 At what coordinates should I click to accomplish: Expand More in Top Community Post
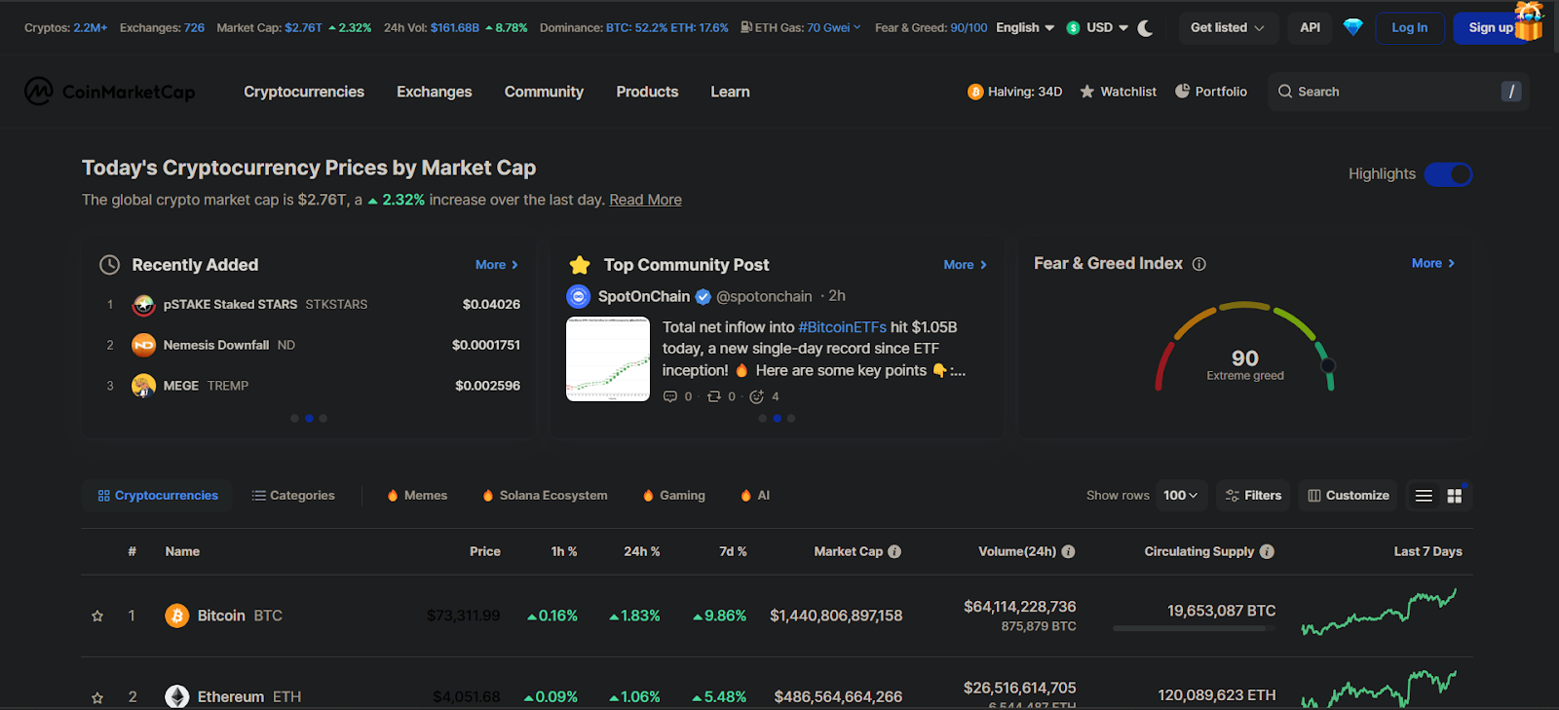point(966,265)
